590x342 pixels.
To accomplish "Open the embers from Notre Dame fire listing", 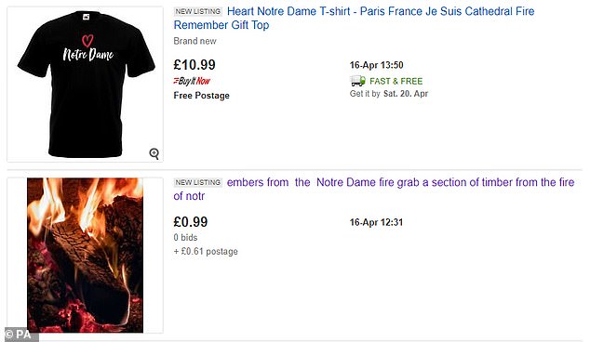I will pos(374,189).
